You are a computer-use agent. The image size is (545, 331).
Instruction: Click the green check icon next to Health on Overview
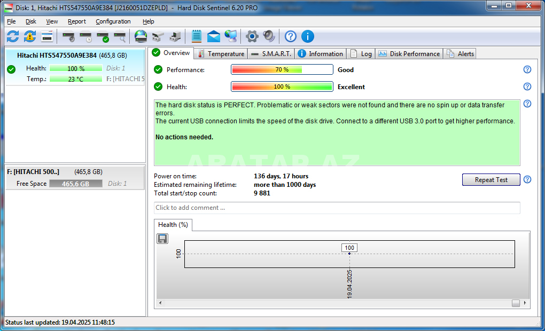[x=158, y=86]
